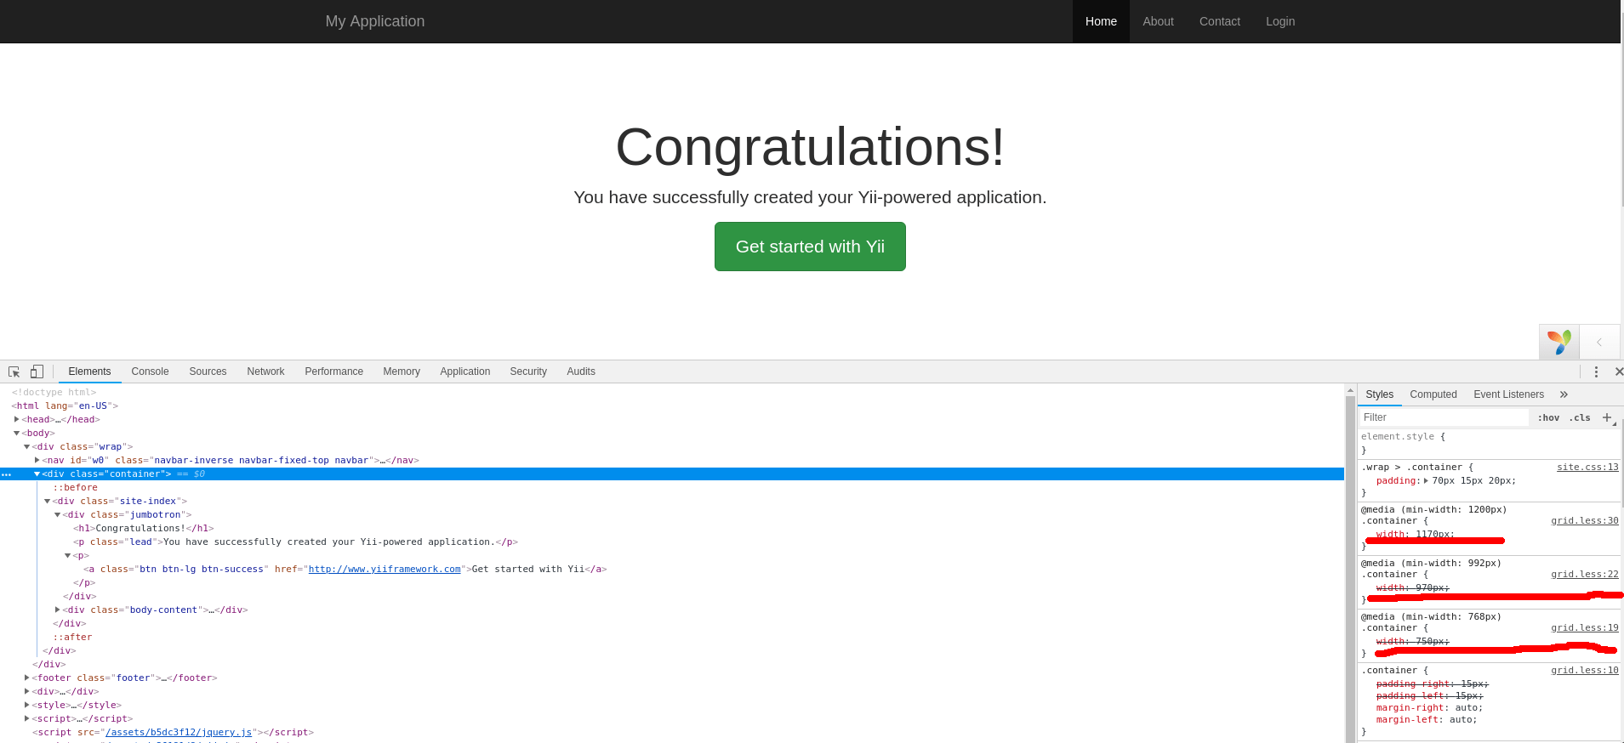Screen dimensions: 1624x743
Task: Expand the footer element node
Action: coord(26,678)
